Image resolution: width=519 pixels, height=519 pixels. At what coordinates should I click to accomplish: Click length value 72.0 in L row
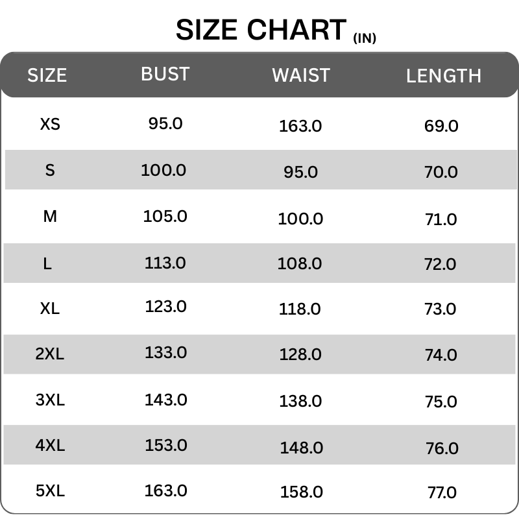coord(441,264)
